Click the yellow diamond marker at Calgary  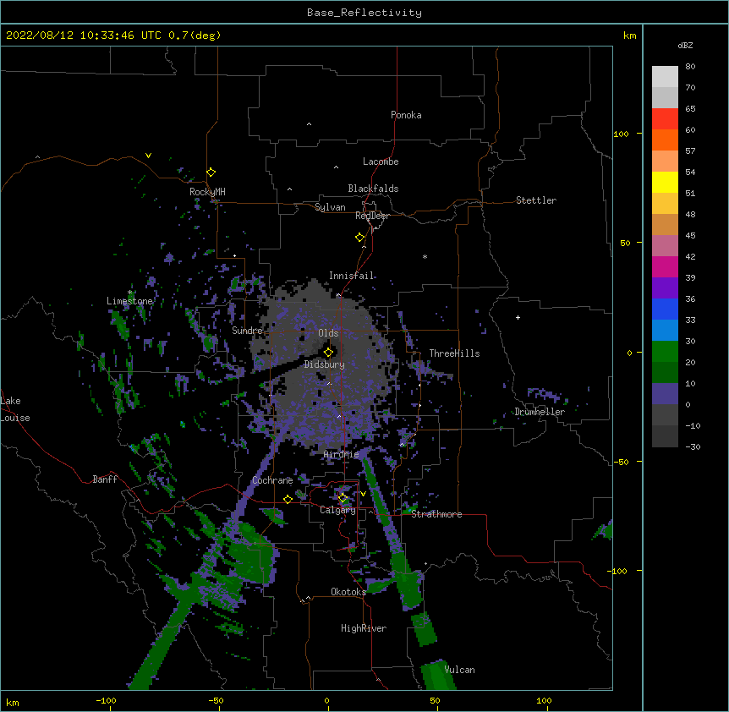[343, 498]
